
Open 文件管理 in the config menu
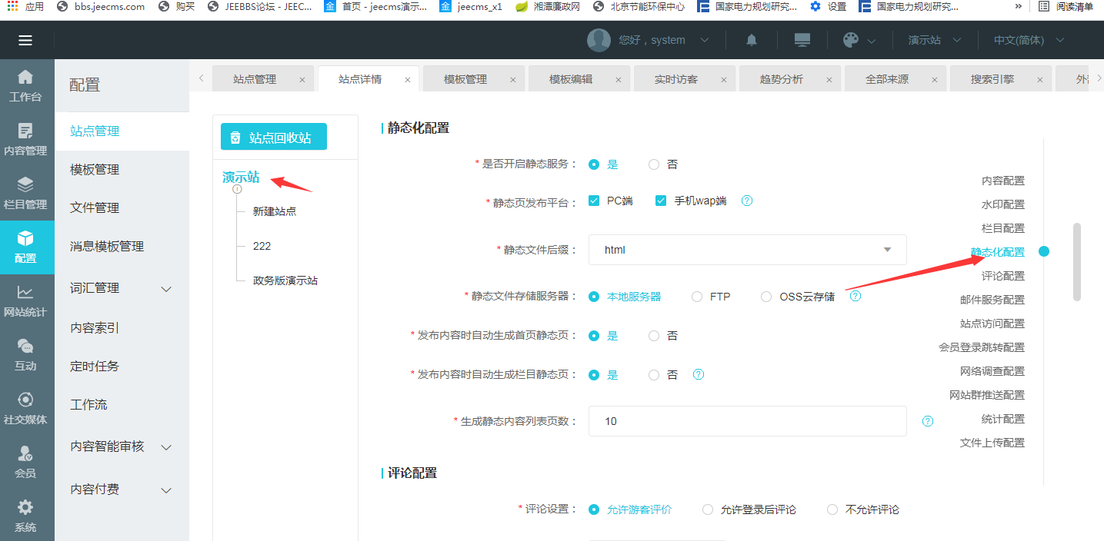[95, 207]
